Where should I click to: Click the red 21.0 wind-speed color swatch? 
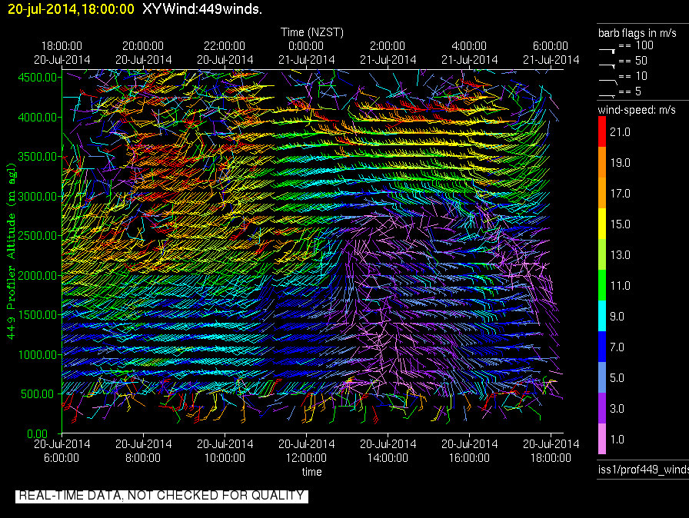[602, 131]
